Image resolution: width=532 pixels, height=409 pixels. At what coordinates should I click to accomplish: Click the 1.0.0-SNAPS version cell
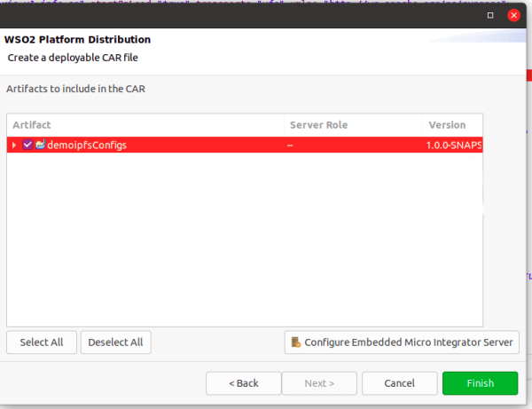[x=453, y=145]
